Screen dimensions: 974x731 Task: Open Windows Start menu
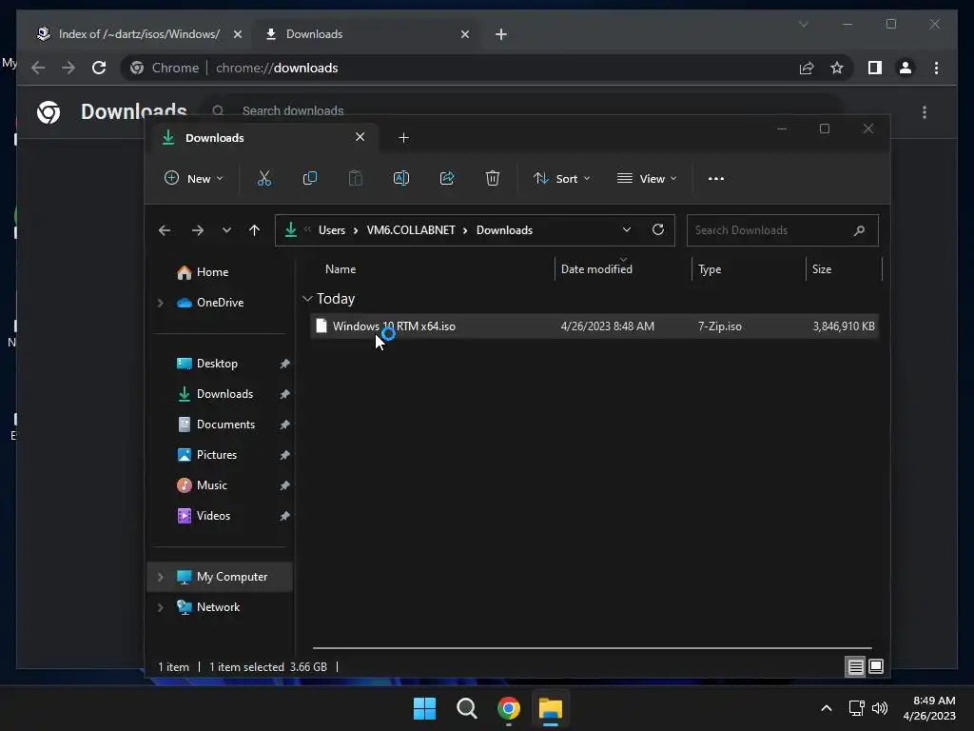425,708
